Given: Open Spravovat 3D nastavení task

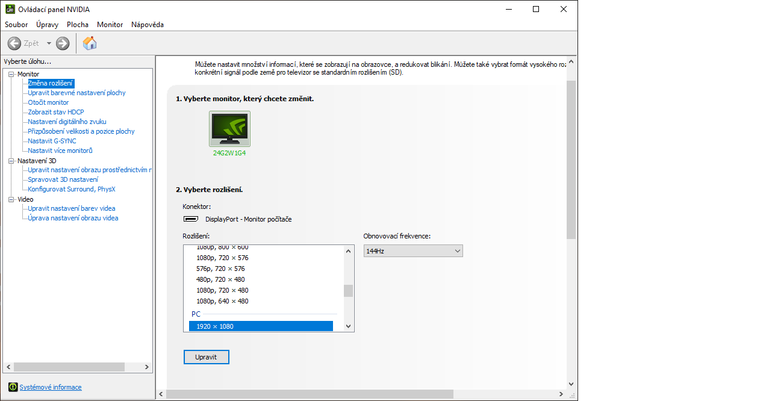Looking at the screenshot, I should point(63,179).
